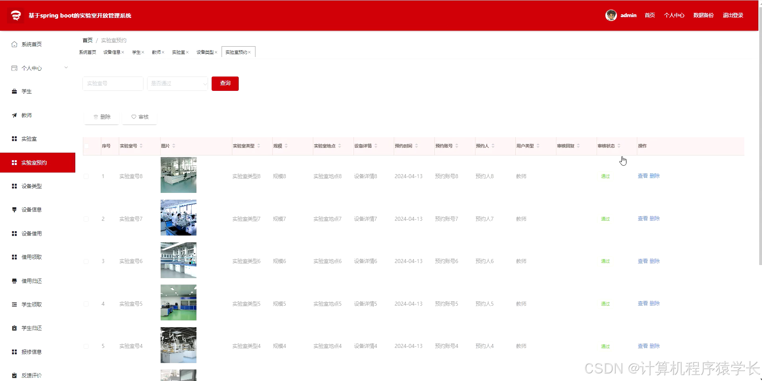762x381 pixels.
Task: Click the 删除 batch delete button
Action: [x=102, y=117]
